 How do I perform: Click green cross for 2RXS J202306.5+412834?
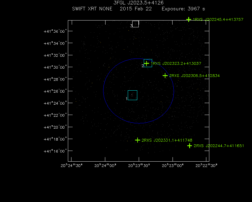[165, 75]
